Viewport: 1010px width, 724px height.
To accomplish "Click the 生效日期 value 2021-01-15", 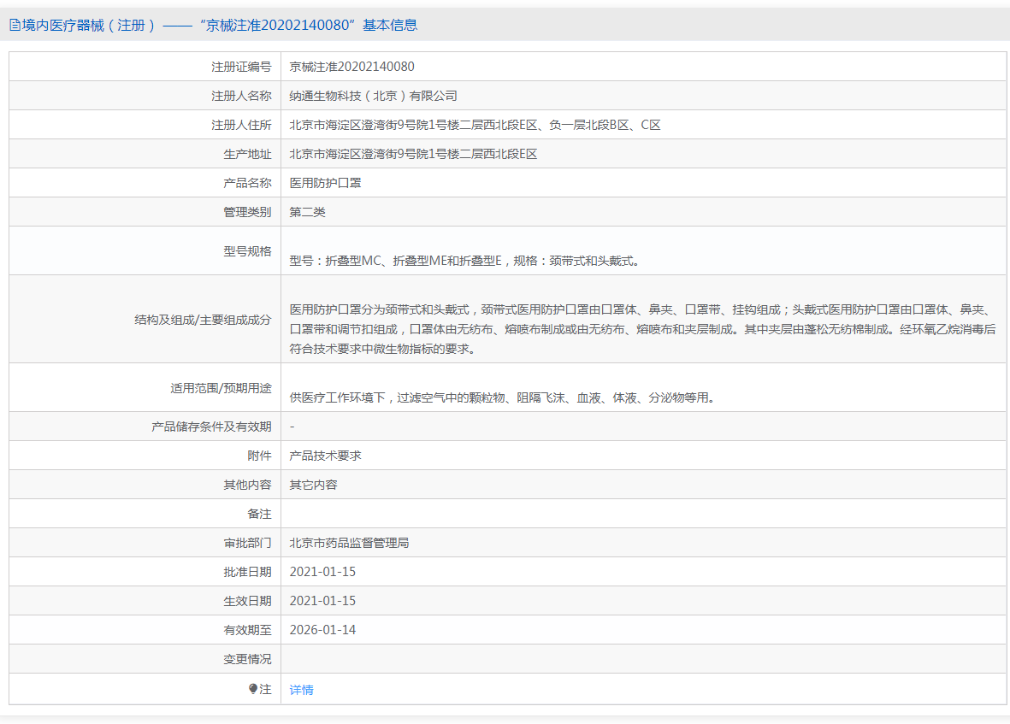I will (x=322, y=601).
